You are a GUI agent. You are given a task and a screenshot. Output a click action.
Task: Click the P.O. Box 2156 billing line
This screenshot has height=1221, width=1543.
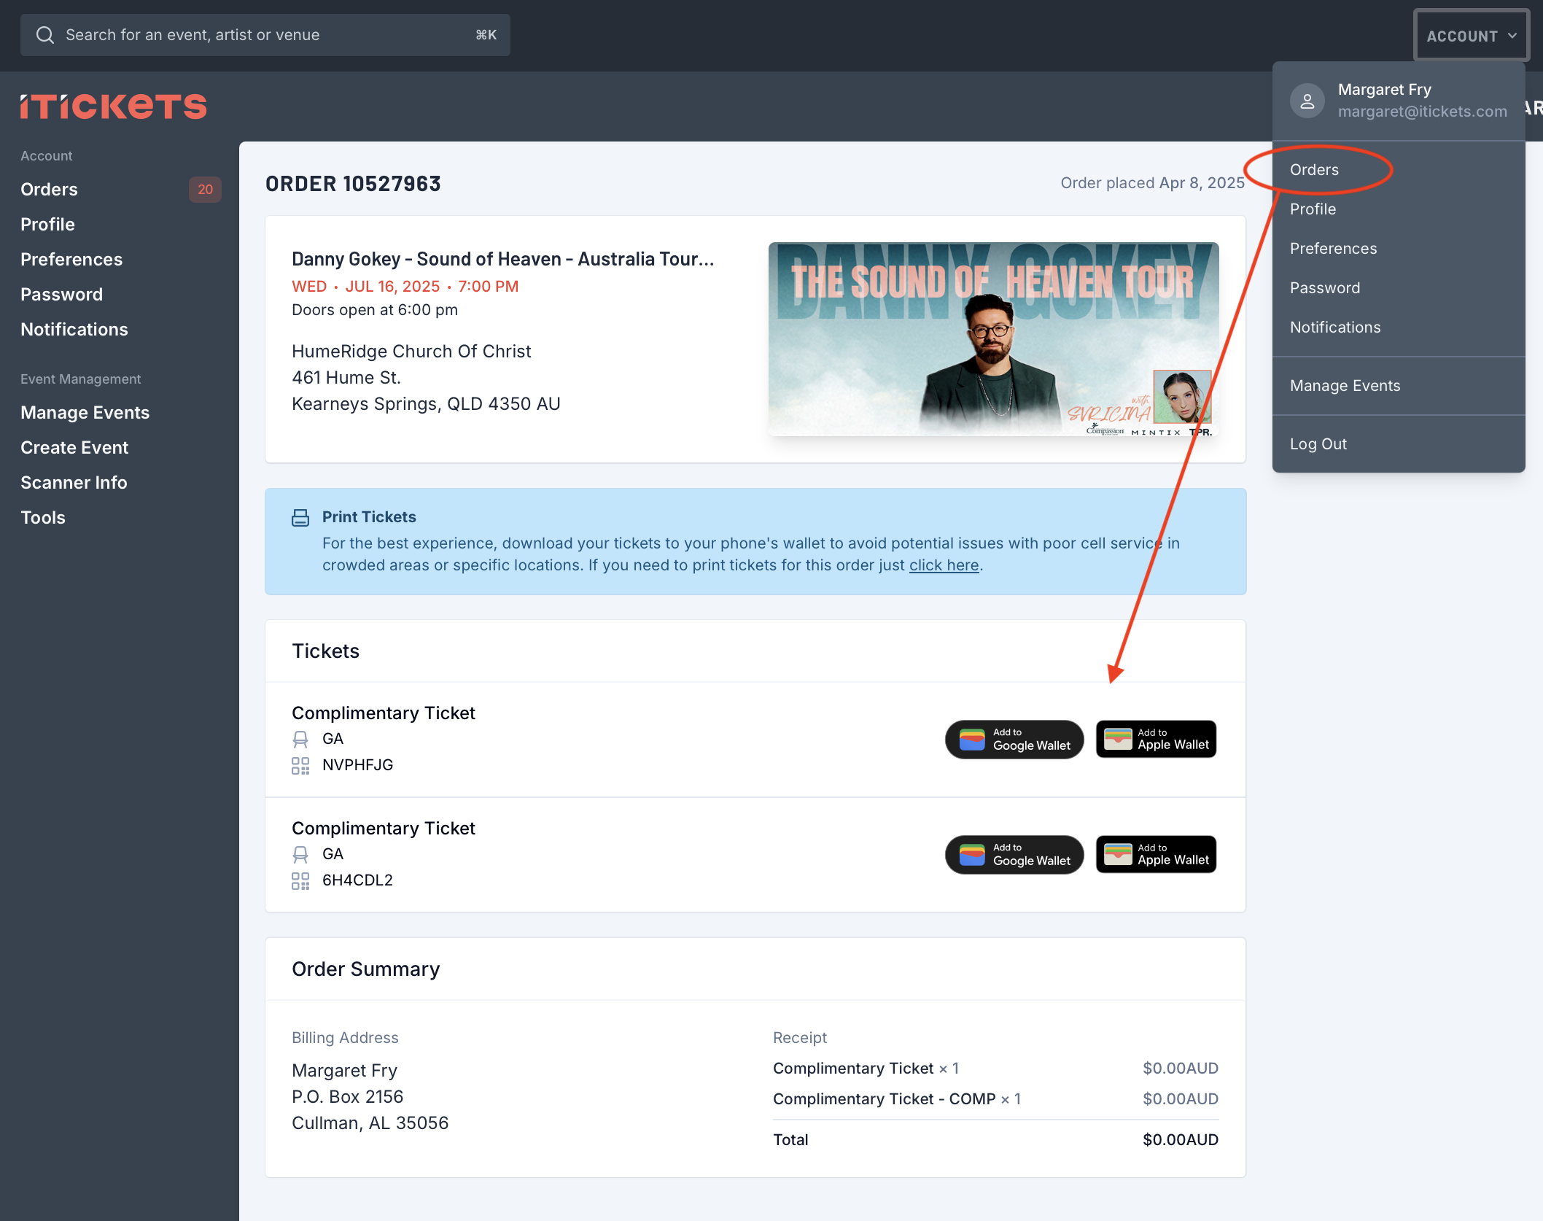tap(347, 1097)
